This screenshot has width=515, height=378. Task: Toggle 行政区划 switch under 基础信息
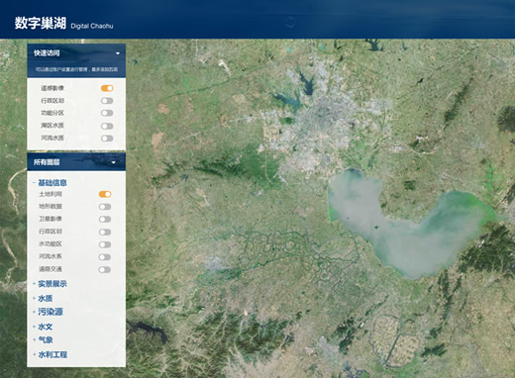105,233
